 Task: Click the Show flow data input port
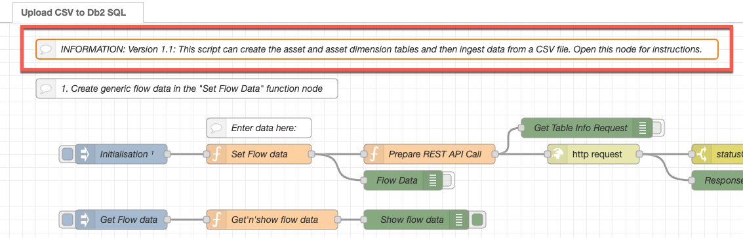point(363,220)
